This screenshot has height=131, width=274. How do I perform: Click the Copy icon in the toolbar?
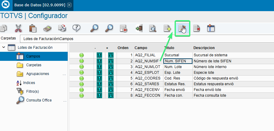[3, 28]
